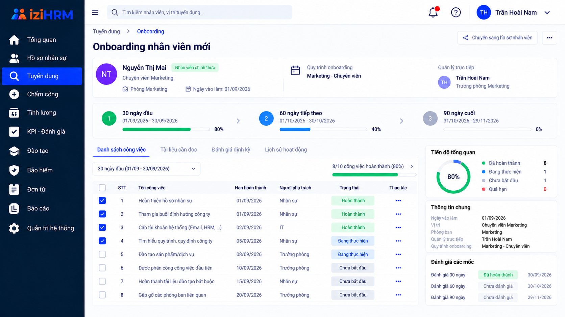
Task: Click the 60 ngày tiếp theo 40% progress bar
Action: point(323,129)
